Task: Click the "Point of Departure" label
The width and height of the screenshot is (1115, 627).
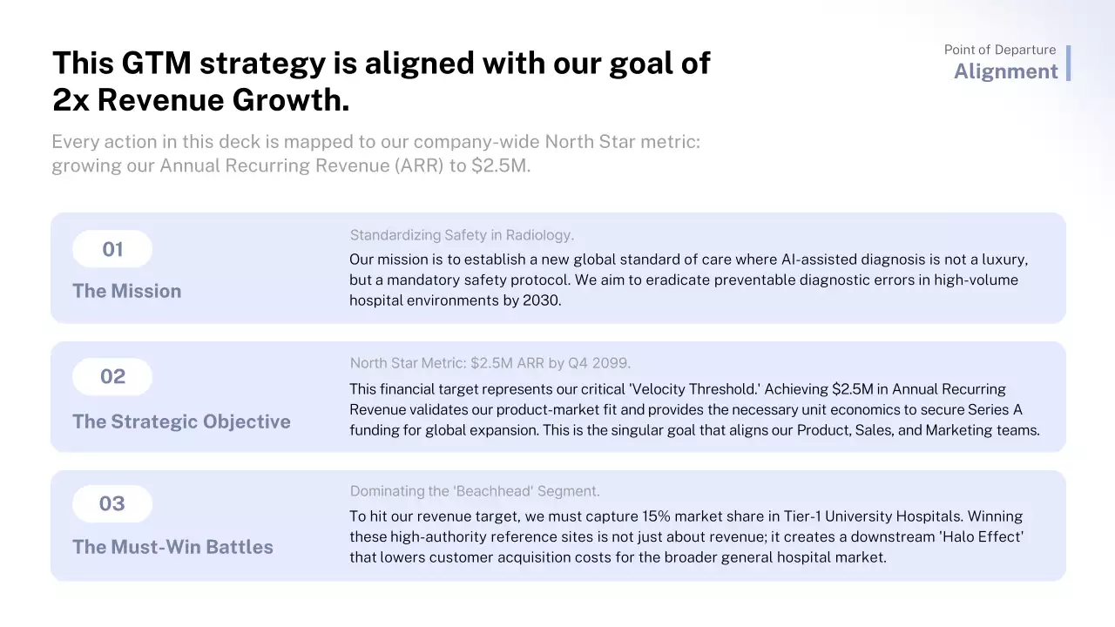Action: (x=1000, y=50)
